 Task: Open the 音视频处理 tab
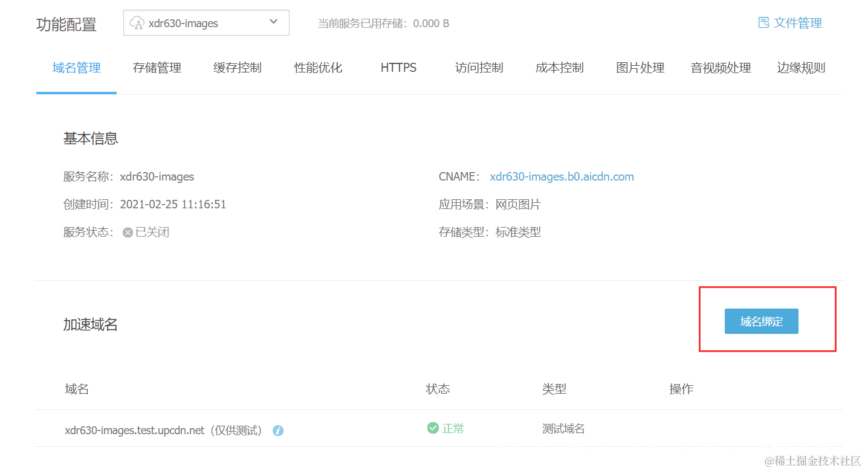[721, 68]
